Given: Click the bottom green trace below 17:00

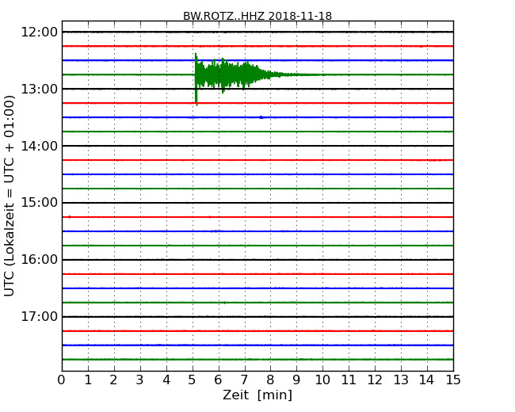Looking at the screenshot, I should (x=257, y=360).
